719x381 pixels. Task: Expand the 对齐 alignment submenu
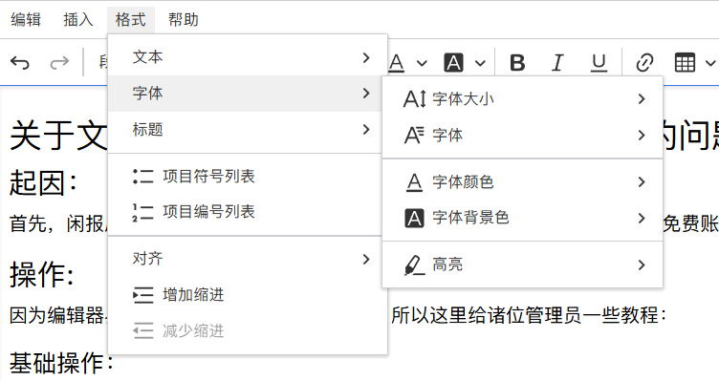[x=248, y=259]
